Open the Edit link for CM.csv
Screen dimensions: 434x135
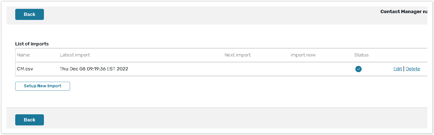click(x=397, y=69)
